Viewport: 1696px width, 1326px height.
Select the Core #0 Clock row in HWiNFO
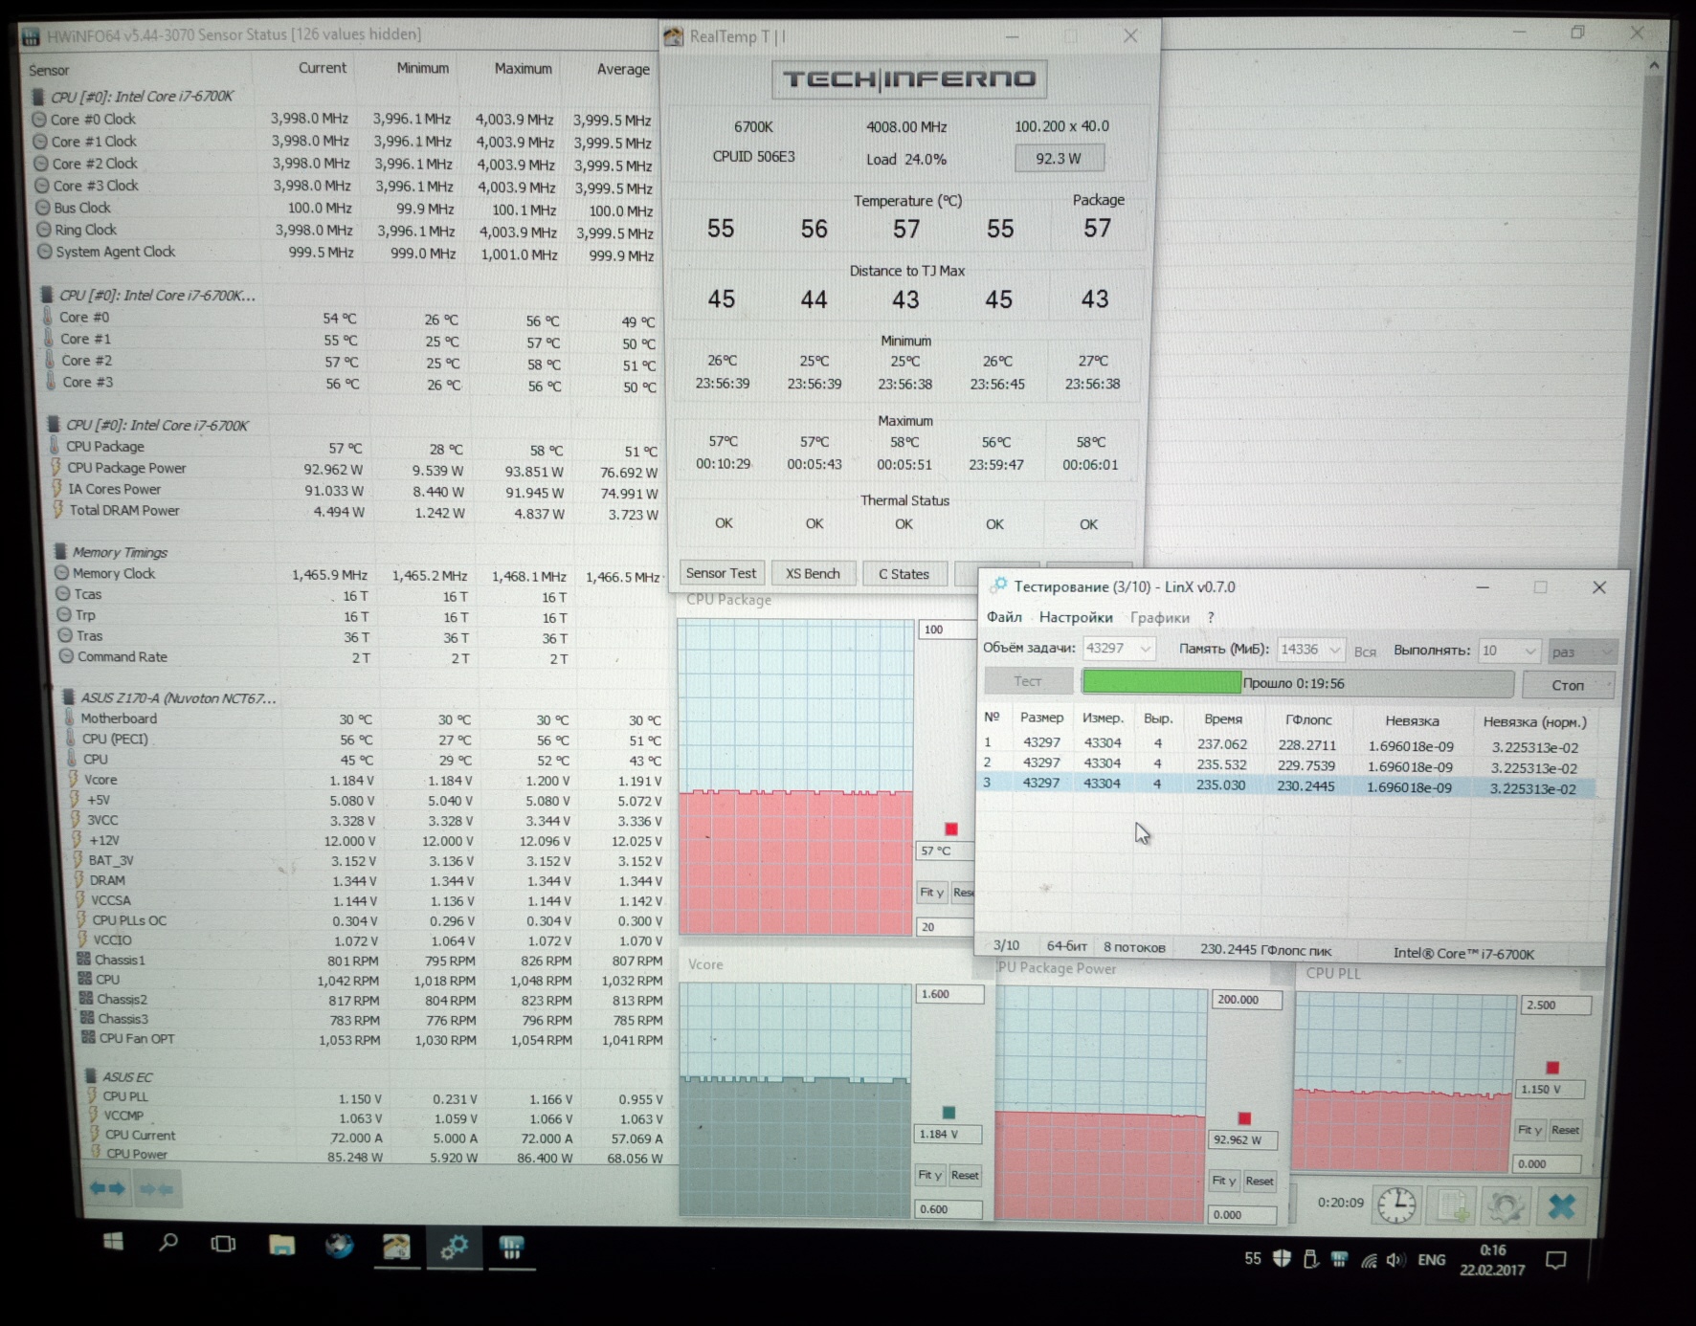pos(345,120)
